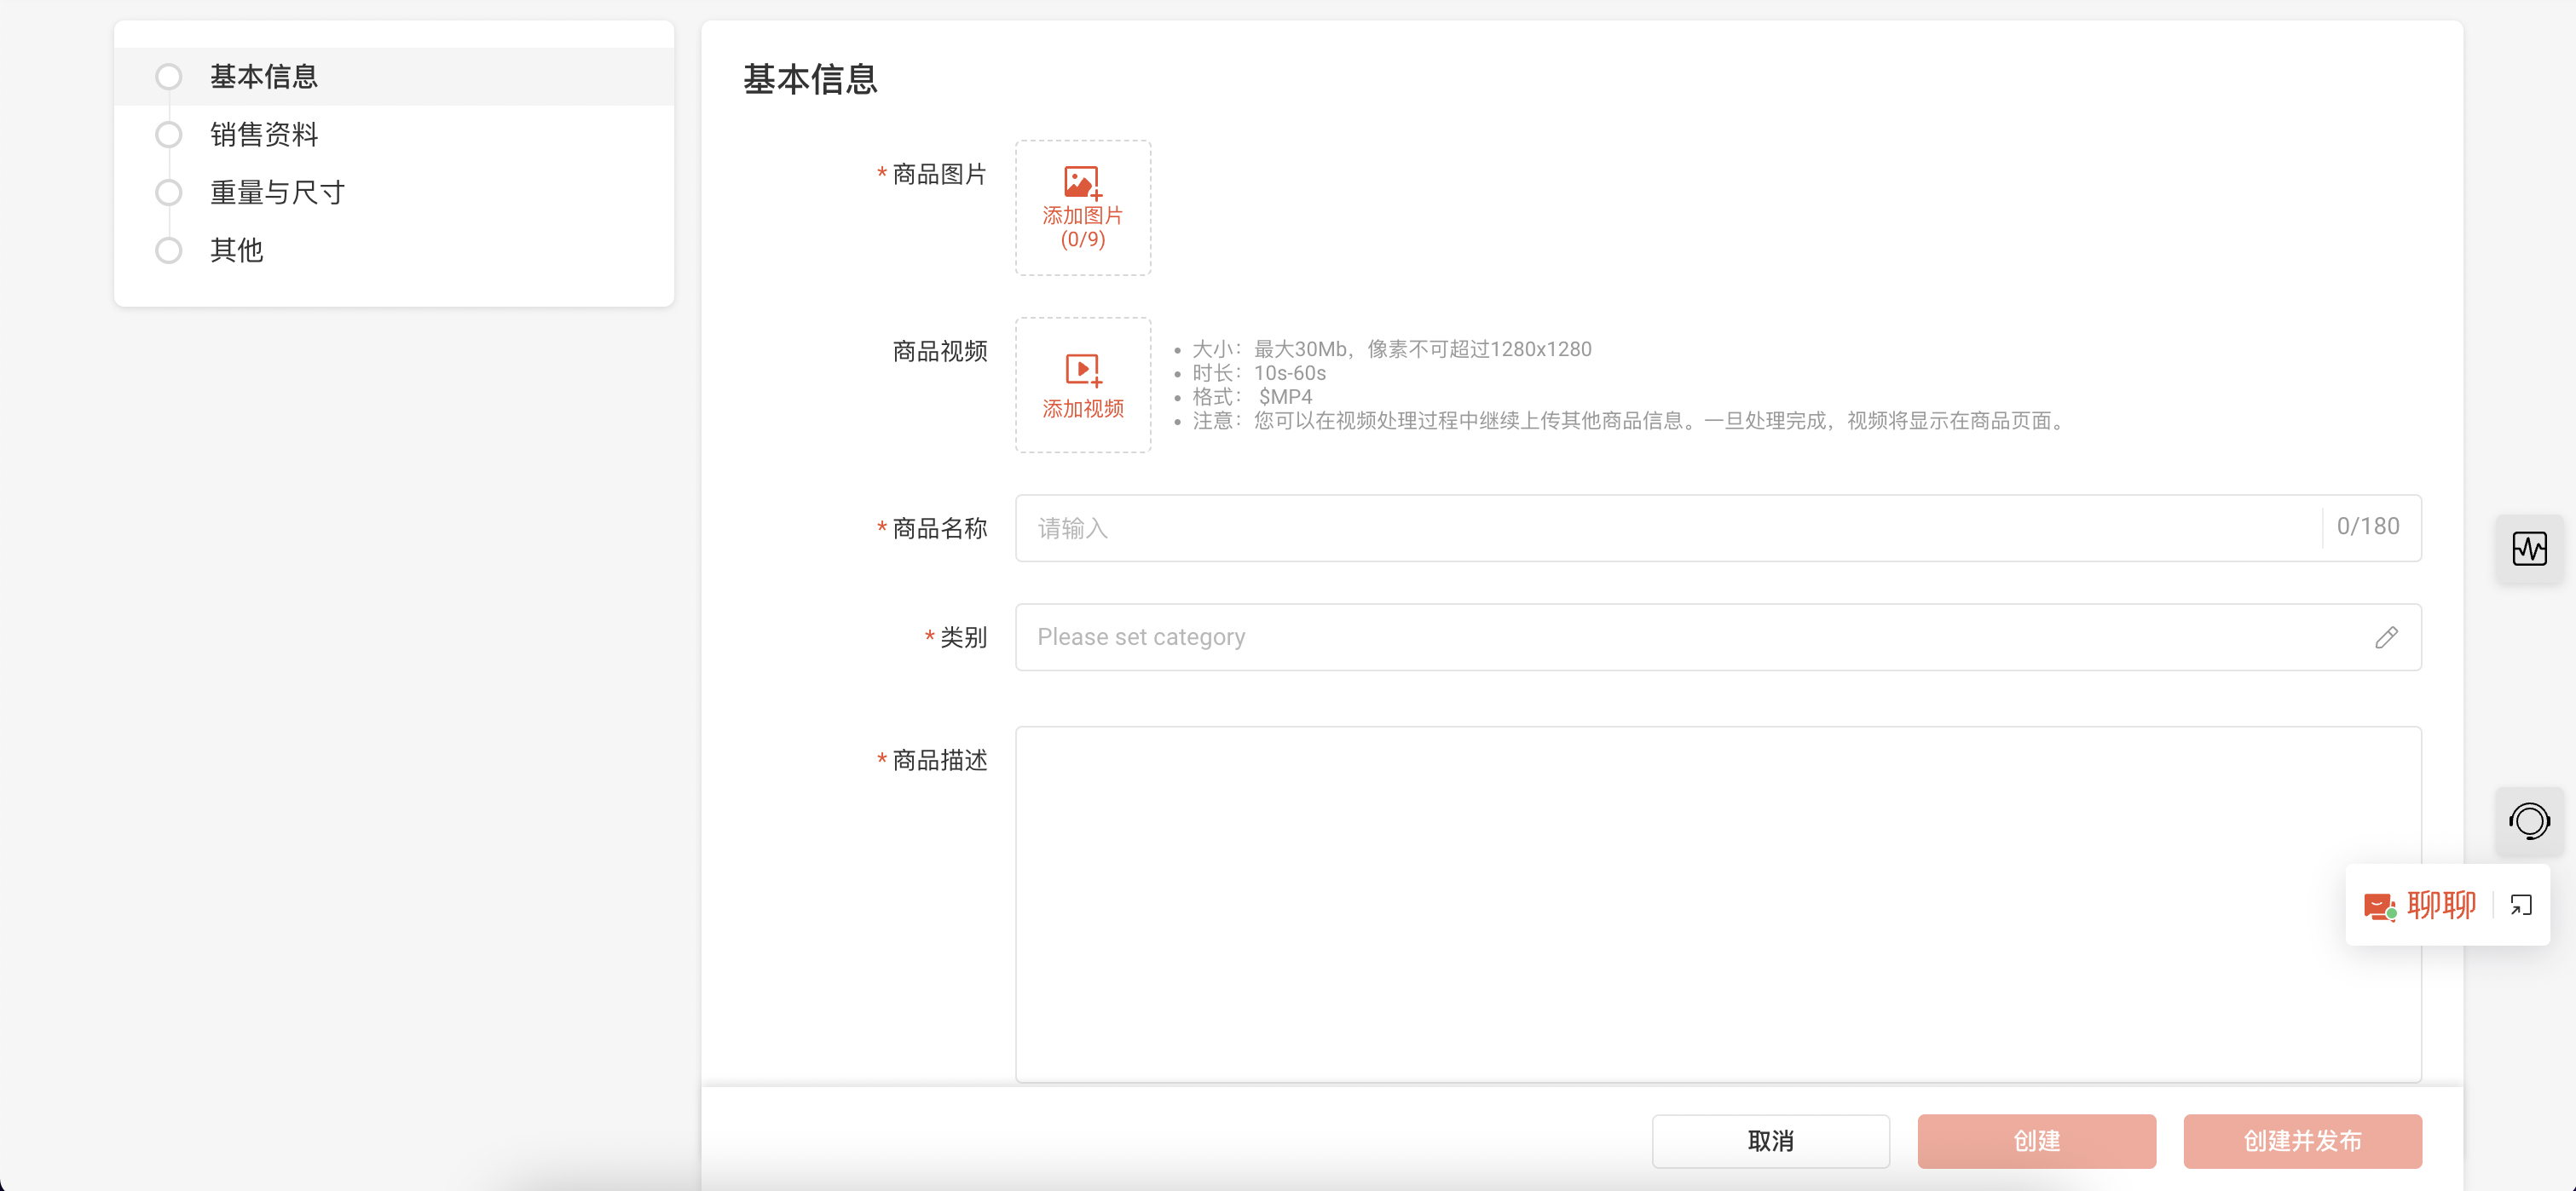The image size is (2576, 1191).
Task: Select the 销售资料 step circle
Action: [x=169, y=135]
